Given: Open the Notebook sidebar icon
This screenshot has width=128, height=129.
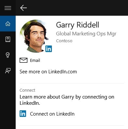Looking at the screenshot, I should [x=8, y=39].
